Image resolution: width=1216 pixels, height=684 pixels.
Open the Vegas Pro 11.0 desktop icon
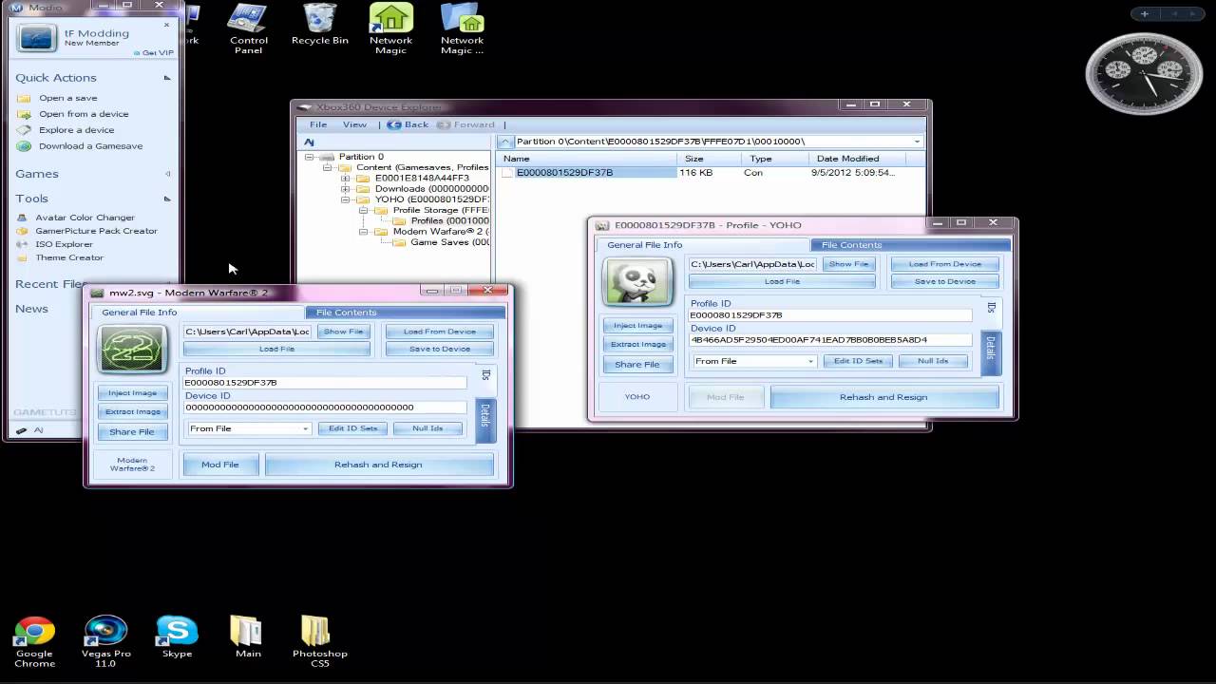105,641
